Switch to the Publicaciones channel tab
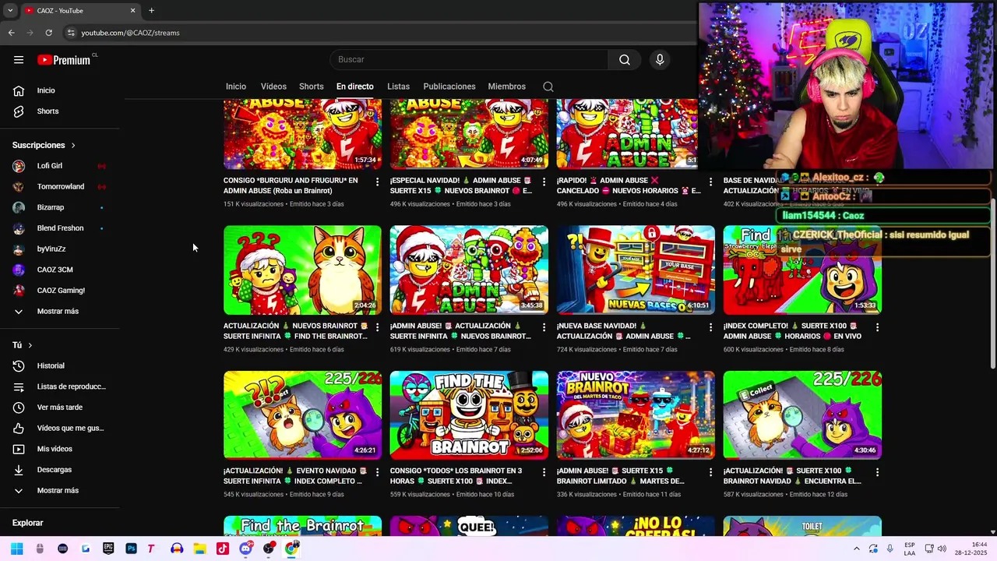Screen dimensions: 997x561 pos(449,86)
